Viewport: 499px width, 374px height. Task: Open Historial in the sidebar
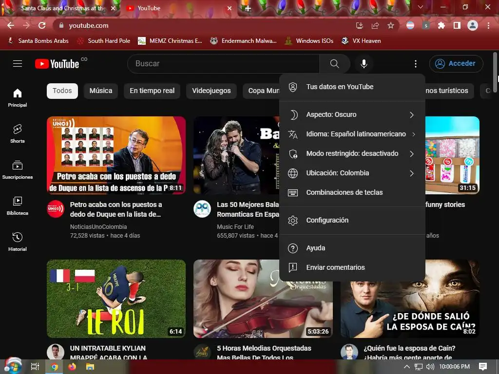click(18, 242)
